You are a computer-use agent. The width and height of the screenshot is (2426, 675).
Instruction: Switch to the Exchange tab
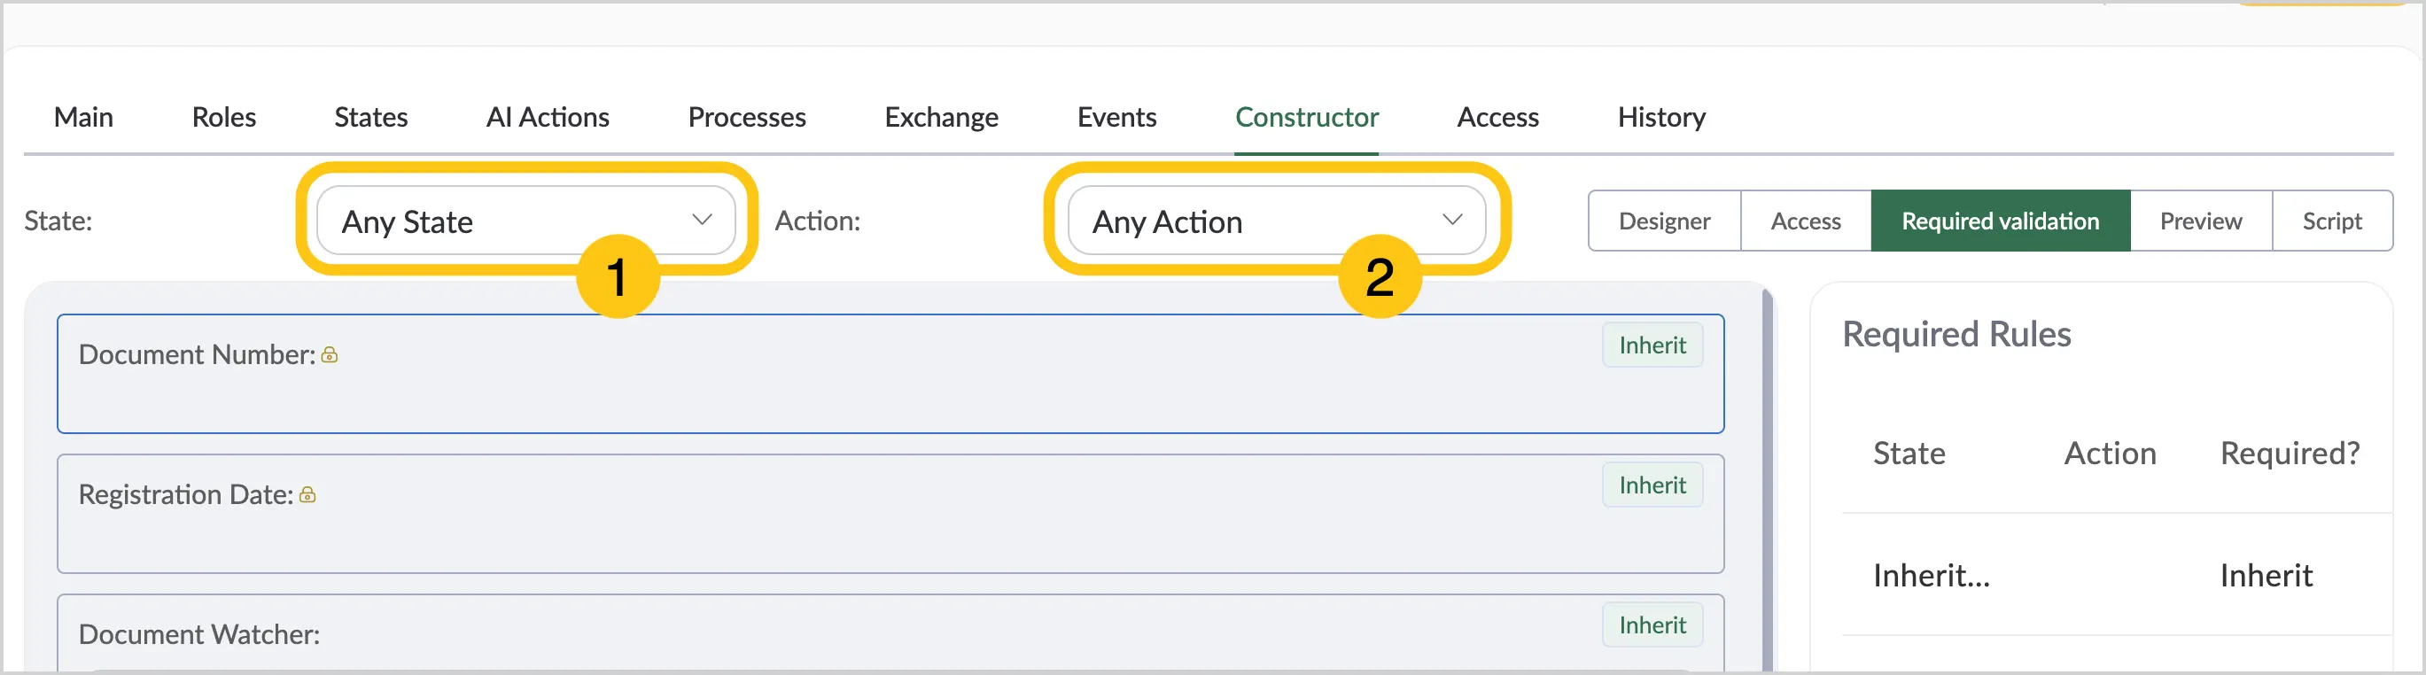pyautogui.click(x=942, y=117)
